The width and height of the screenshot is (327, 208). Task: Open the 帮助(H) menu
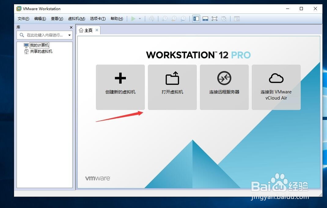(117, 19)
